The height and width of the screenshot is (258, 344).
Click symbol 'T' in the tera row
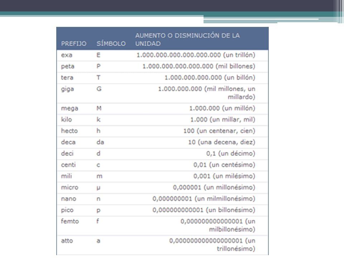[x=98, y=78]
